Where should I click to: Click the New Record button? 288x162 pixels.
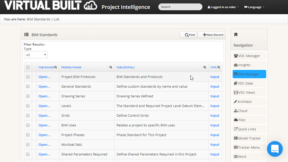211,35
